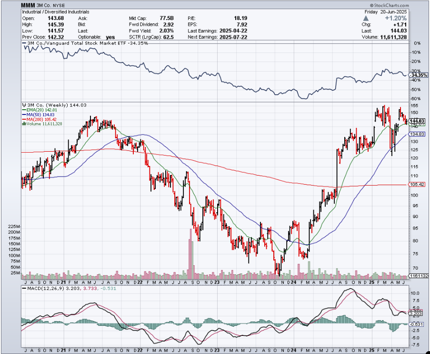Click the Industrial / Diversified Industrials label
The height and width of the screenshot is (354, 430).
(56, 12)
